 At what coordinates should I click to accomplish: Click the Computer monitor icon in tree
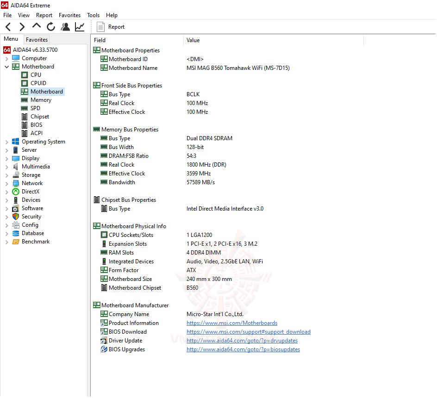point(16,58)
